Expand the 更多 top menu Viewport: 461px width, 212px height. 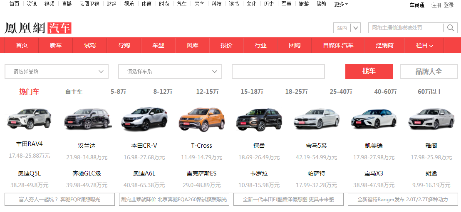click(x=341, y=4)
